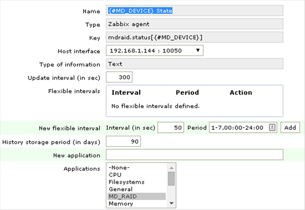Select -None- in the Applications list
This screenshot has width=305, height=210.
[x=137, y=168]
